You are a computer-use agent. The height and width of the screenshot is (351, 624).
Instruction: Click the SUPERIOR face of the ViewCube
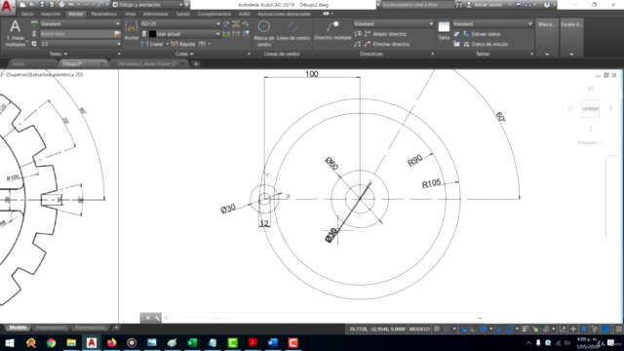click(x=590, y=108)
